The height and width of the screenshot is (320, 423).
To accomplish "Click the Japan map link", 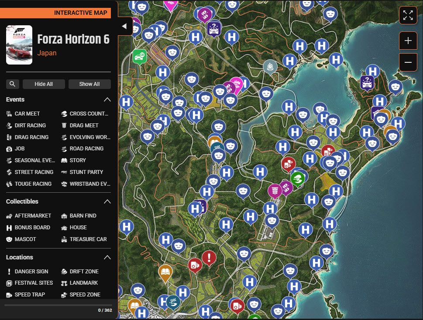I will [x=47, y=53].
